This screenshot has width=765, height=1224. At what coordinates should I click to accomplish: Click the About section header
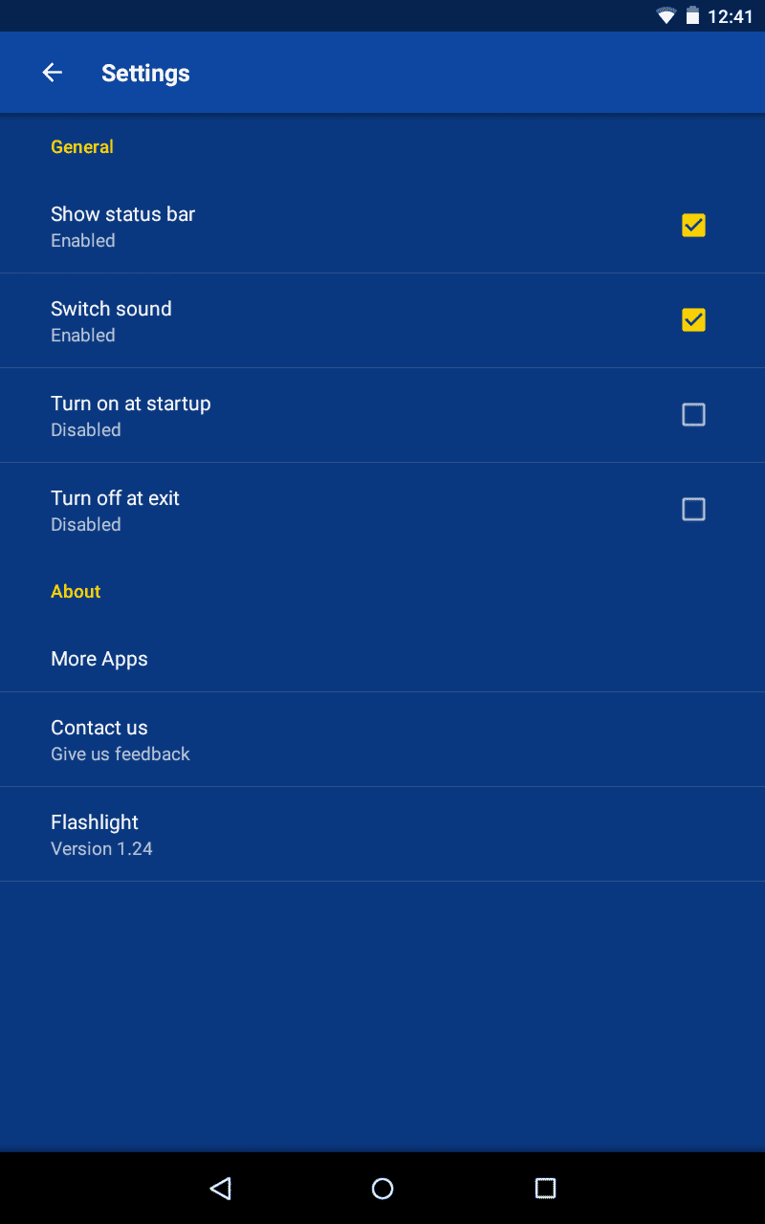[x=76, y=591]
